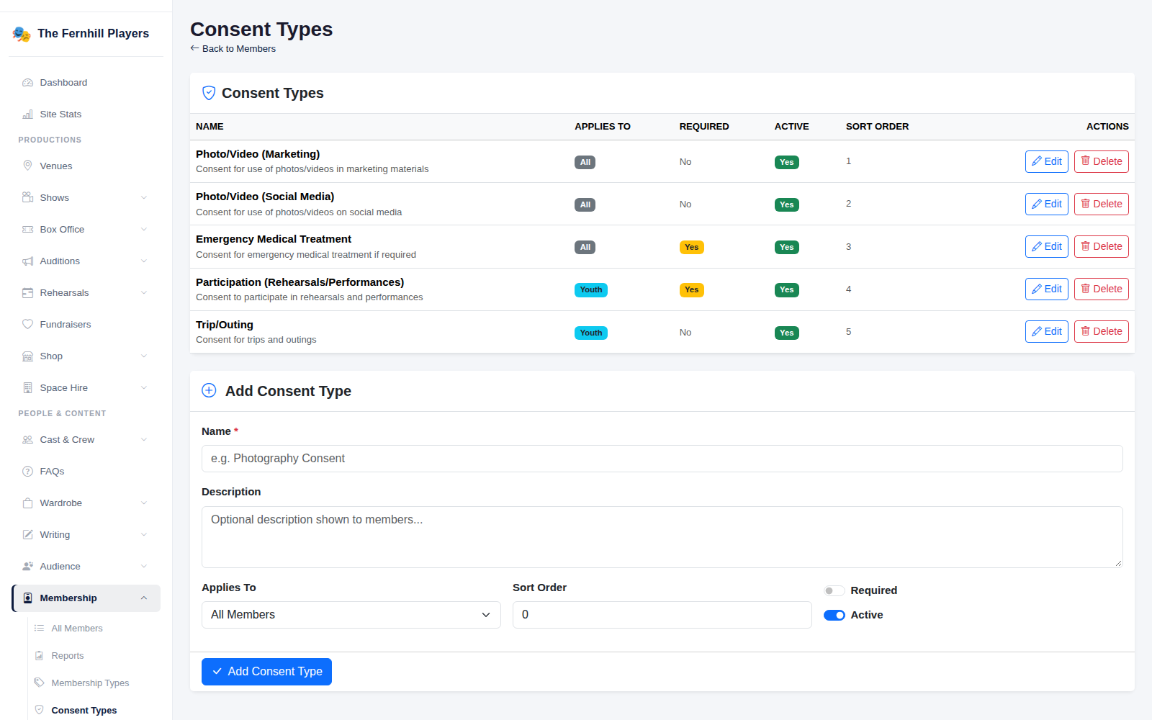This screenshot has width=1152, height=720.
Task: Click the Sort Order number field
Action: [x=662, y=615]
